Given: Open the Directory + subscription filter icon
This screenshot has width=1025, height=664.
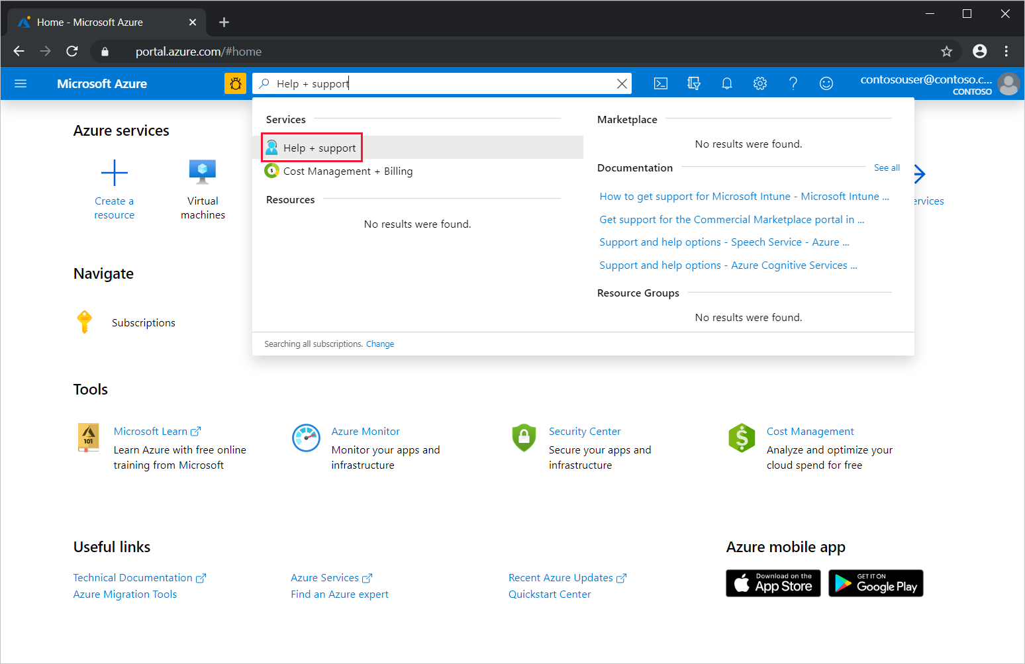Looking at the screenshot, I should pos(693,83).
